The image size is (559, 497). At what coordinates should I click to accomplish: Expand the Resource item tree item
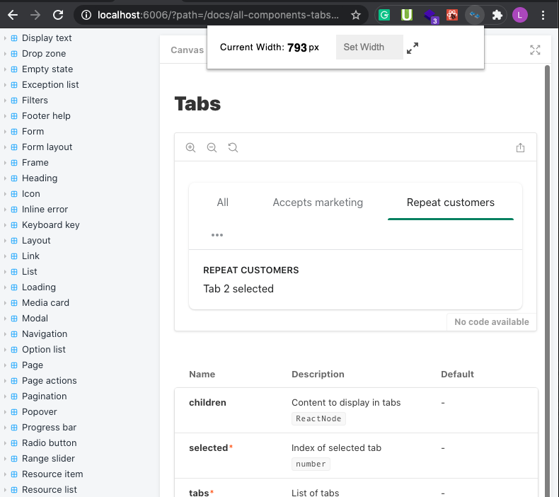pos(5,474)
